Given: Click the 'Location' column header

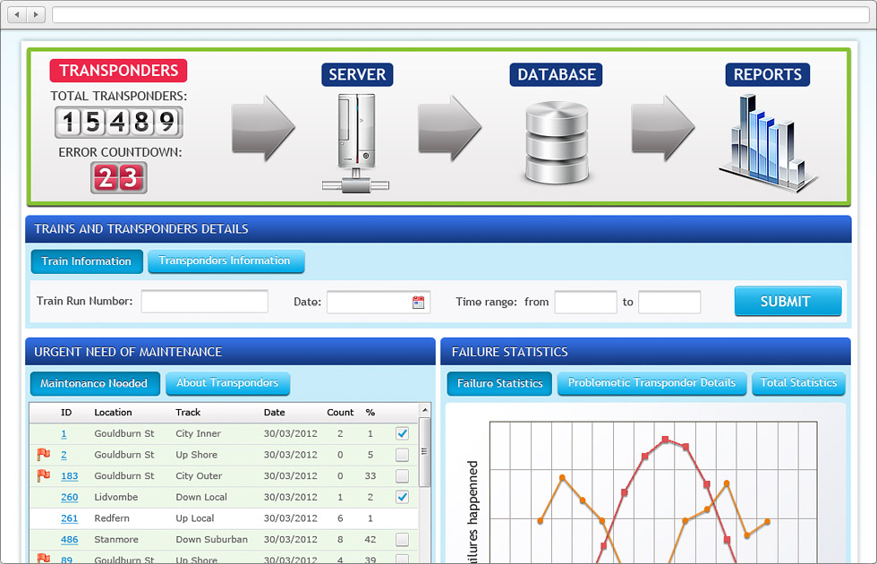Looking at the screenshot, I should [113, 413].
